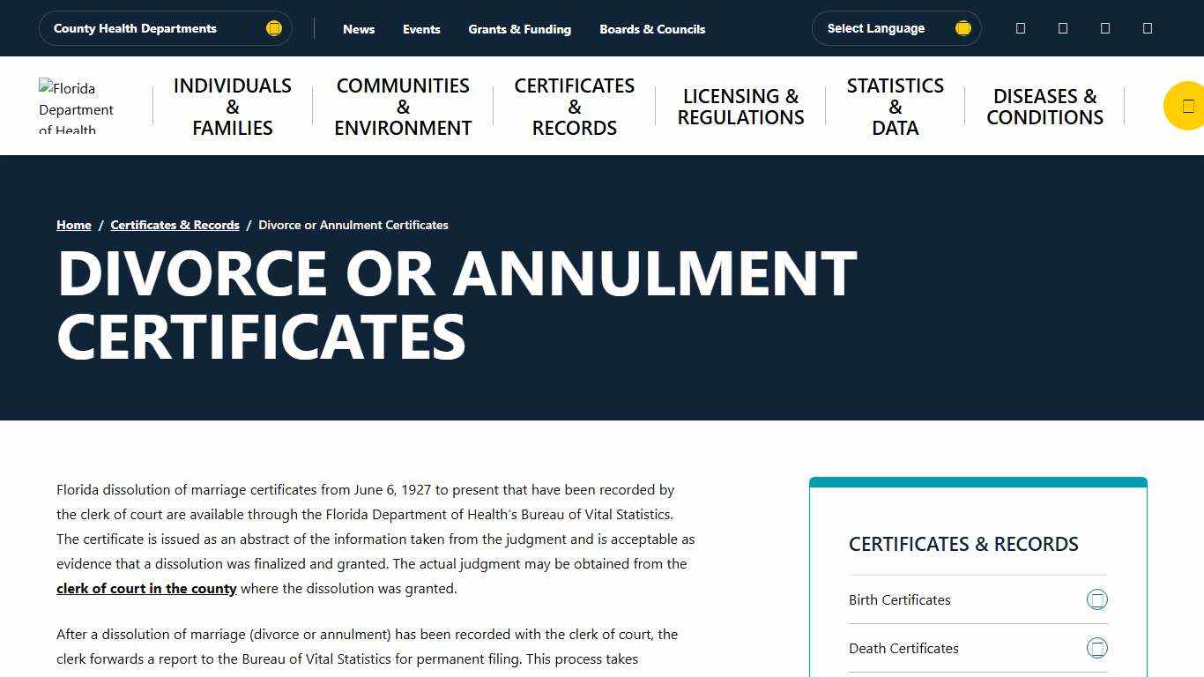This screenshot has width=1204, height=677.
Task: Open the Licensing & Regulations menu
Action: click(740, 106)
